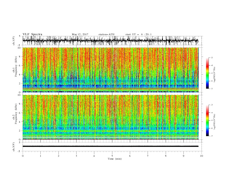This screenshot has height=175, width=227.
Task: Select the 'ch.2 Frequency (kHz)' axis label
Action: pos(15,114)
